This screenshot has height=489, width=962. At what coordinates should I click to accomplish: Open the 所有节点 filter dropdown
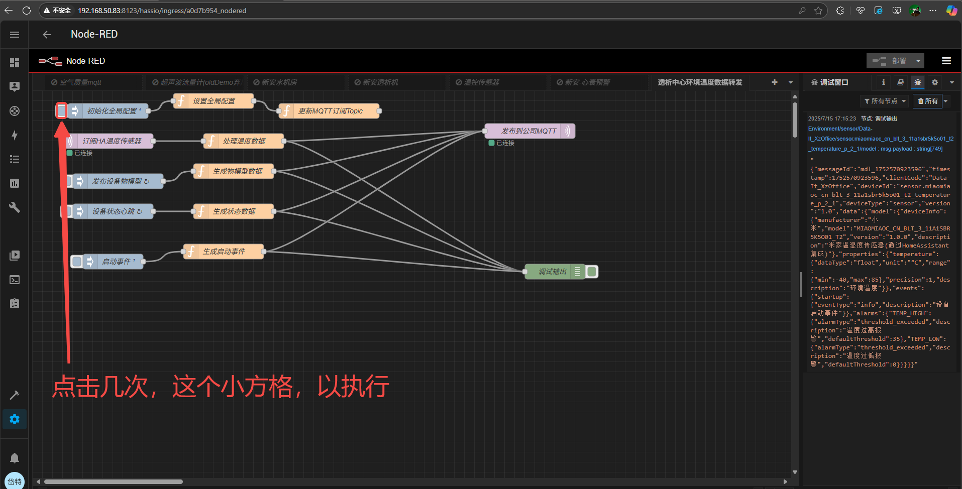[x=884, y=101]
